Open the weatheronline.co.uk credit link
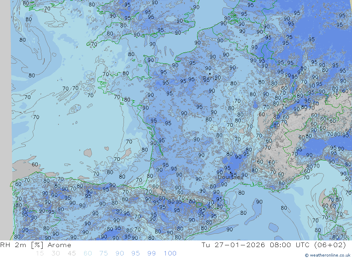Image resolution: width=352 pixels, height=258 pixels. click(327, 255)
